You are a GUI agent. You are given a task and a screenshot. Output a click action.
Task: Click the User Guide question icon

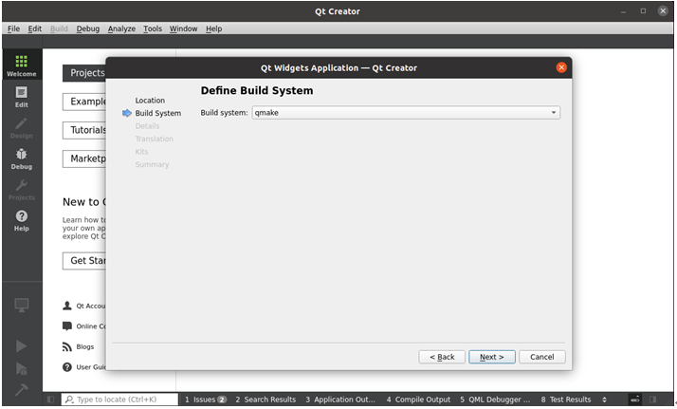pos(67,367)
